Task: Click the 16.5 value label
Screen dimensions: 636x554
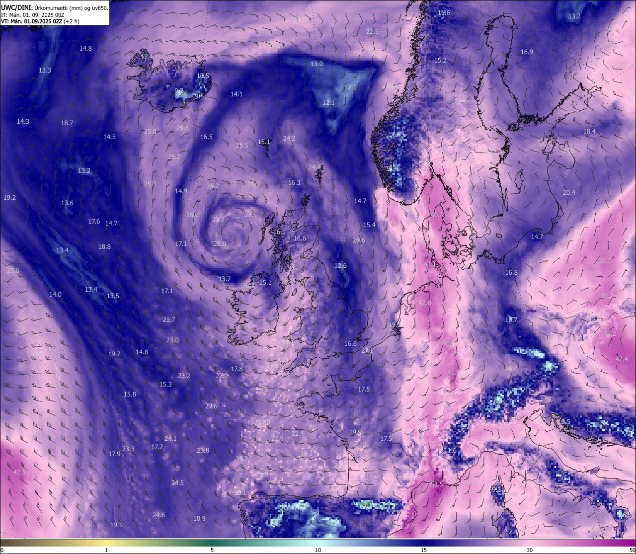Action: coord(206,137)
